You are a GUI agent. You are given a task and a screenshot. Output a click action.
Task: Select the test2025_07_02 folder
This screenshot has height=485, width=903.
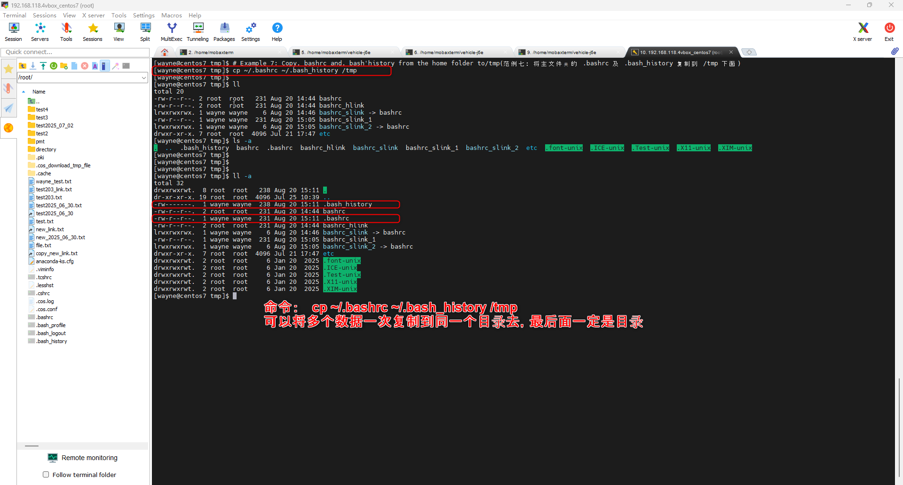(x=51, y=125)
